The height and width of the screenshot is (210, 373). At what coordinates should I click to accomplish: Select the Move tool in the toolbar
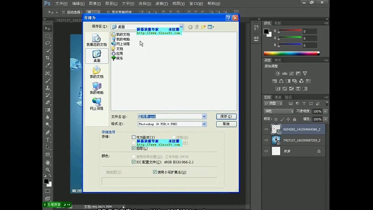(x=48, y=29)
